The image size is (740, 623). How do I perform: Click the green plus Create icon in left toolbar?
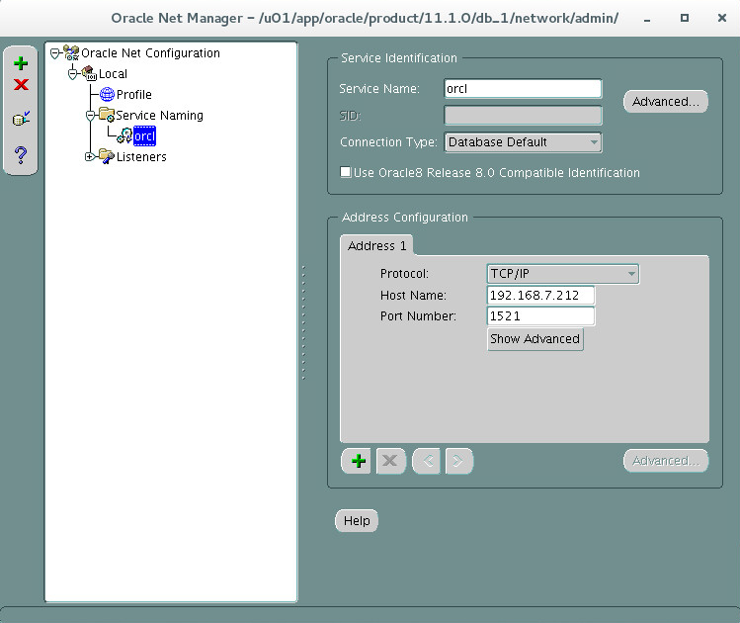coord(21,63)
